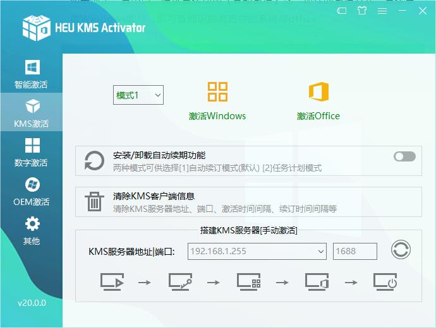The image size is (436, 328).
Task: Click the HEU KMS Activator cube logo
Action: [x=37, y=28]
